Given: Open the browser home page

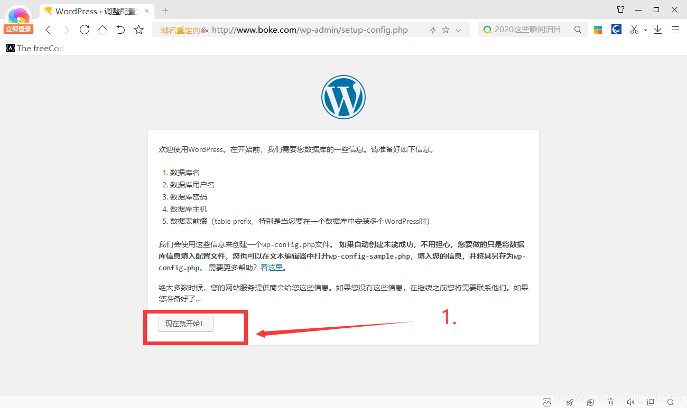Looking at the screenshot, I should click(x=103, y=30).
